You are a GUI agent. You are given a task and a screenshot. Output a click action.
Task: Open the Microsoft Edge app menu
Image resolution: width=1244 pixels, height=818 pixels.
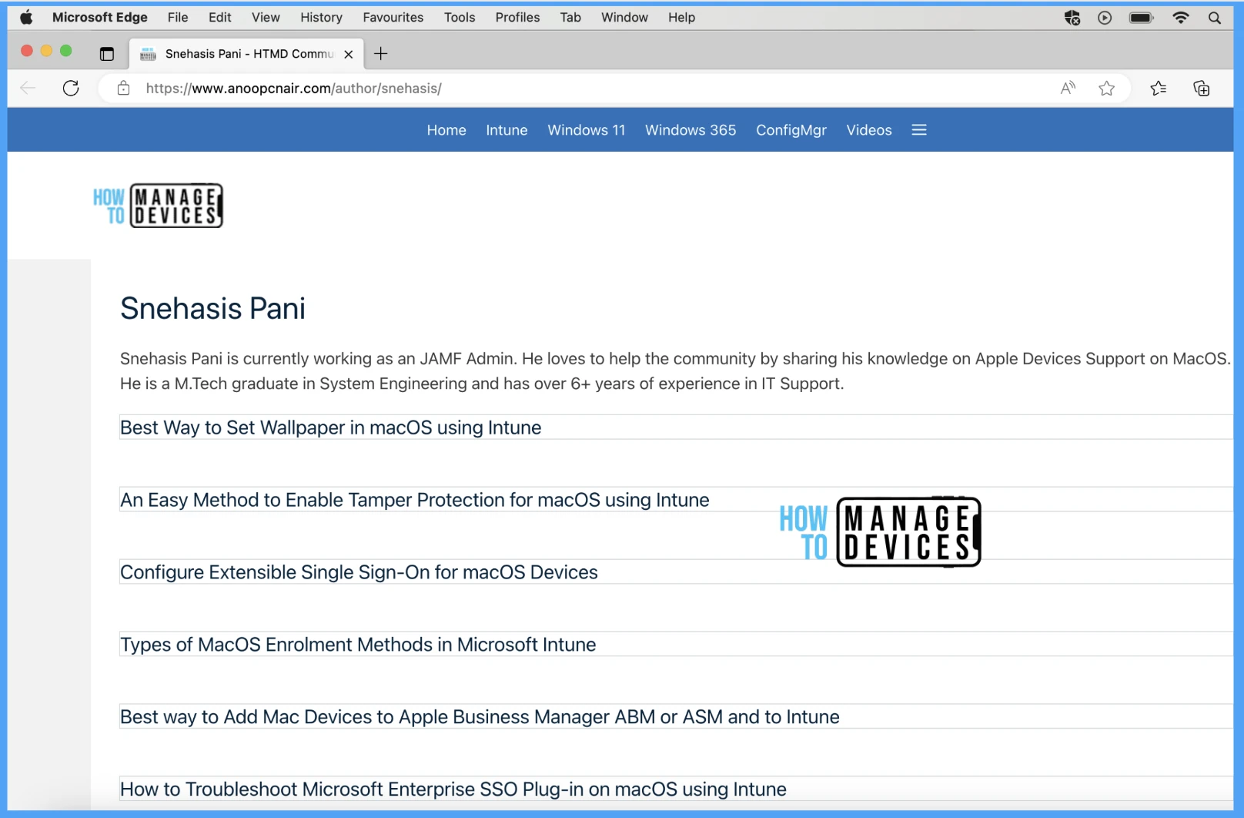coord(100,17)
